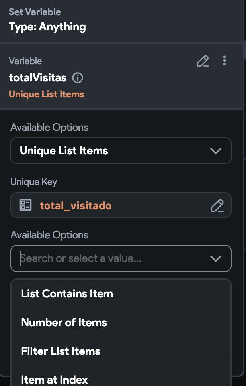Select the Item at Index option

click(x=54, y=379)
